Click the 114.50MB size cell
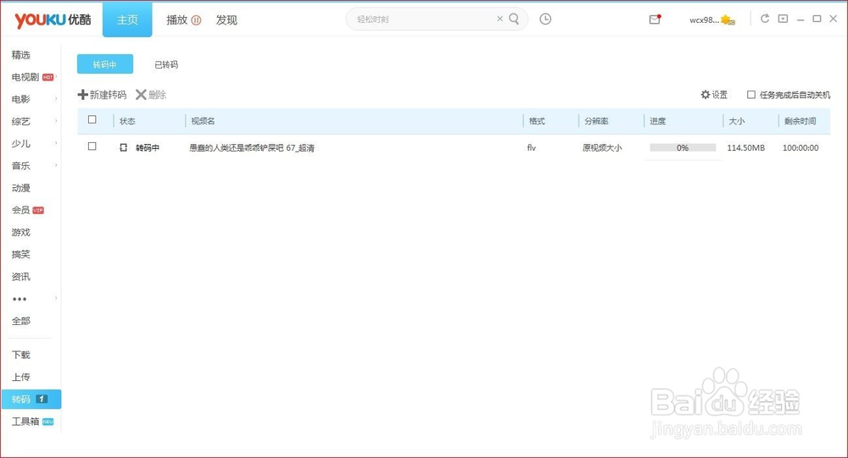848x458 pixels. pyautogui.click(x=745, y=147)
